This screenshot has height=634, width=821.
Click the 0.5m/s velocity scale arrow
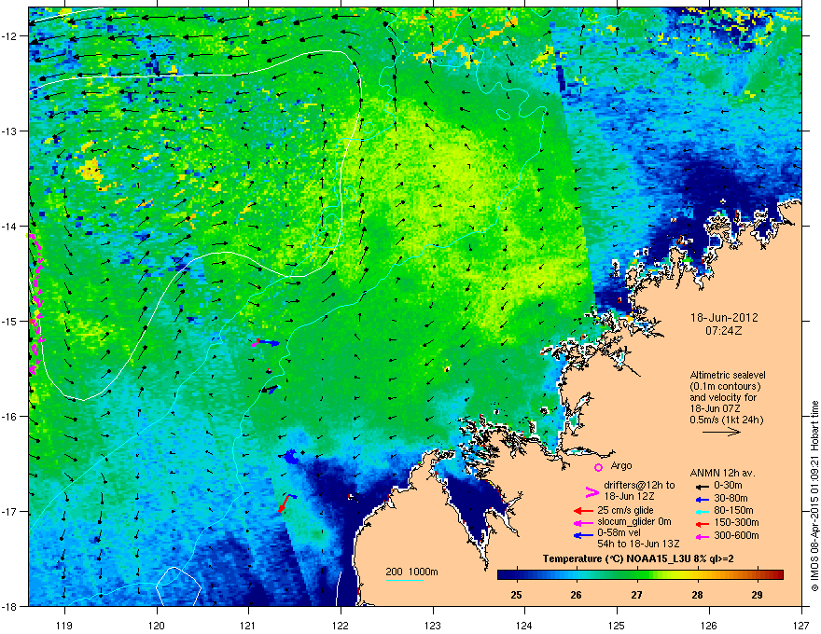point(721,432)
